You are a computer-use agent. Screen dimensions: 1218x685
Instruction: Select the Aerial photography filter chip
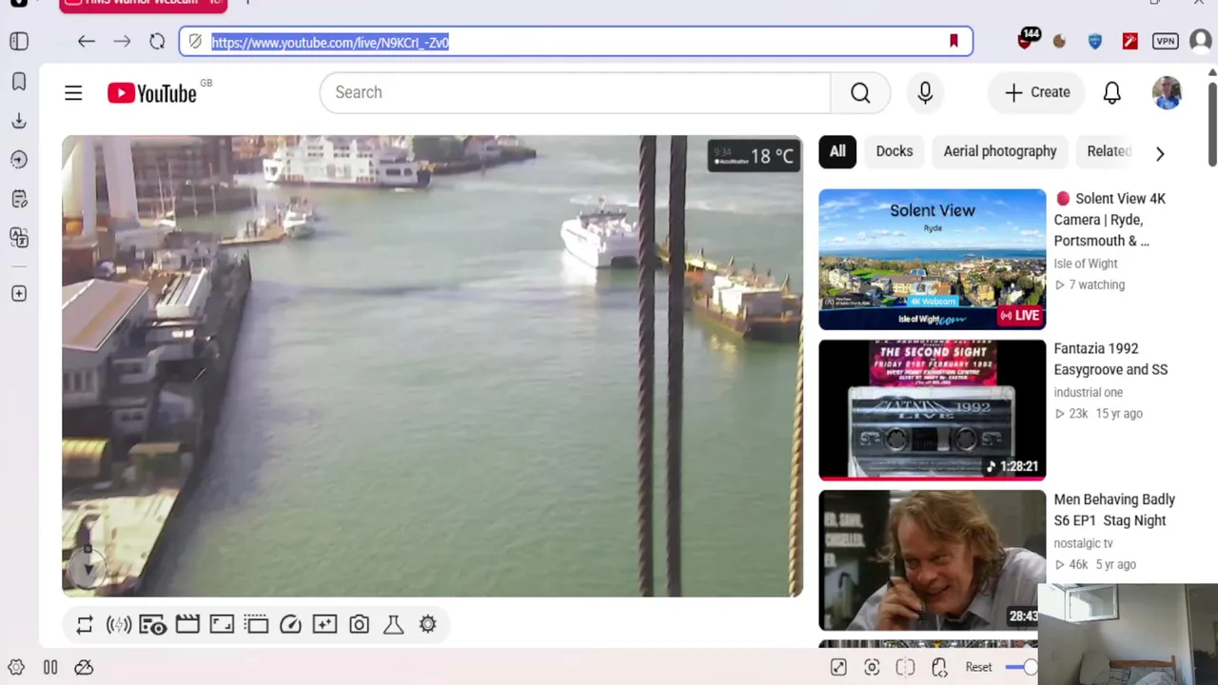[1000, 151]
